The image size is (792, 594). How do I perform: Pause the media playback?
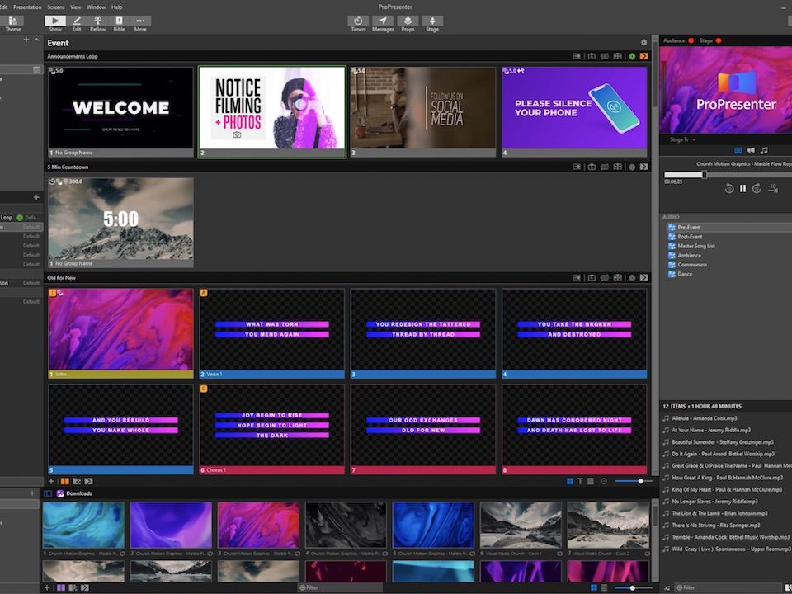pyautogui.click(x=742, y=188)
